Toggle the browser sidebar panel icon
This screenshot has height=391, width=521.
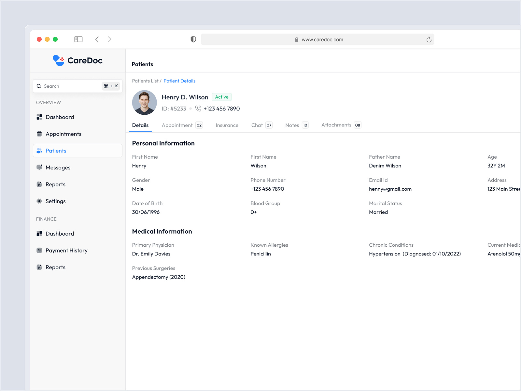(78, 39)
